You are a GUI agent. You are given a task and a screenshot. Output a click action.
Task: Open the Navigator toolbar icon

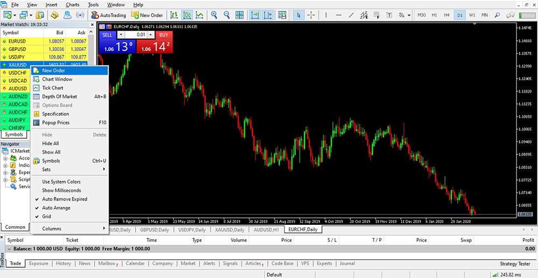(x=67, y=15)
